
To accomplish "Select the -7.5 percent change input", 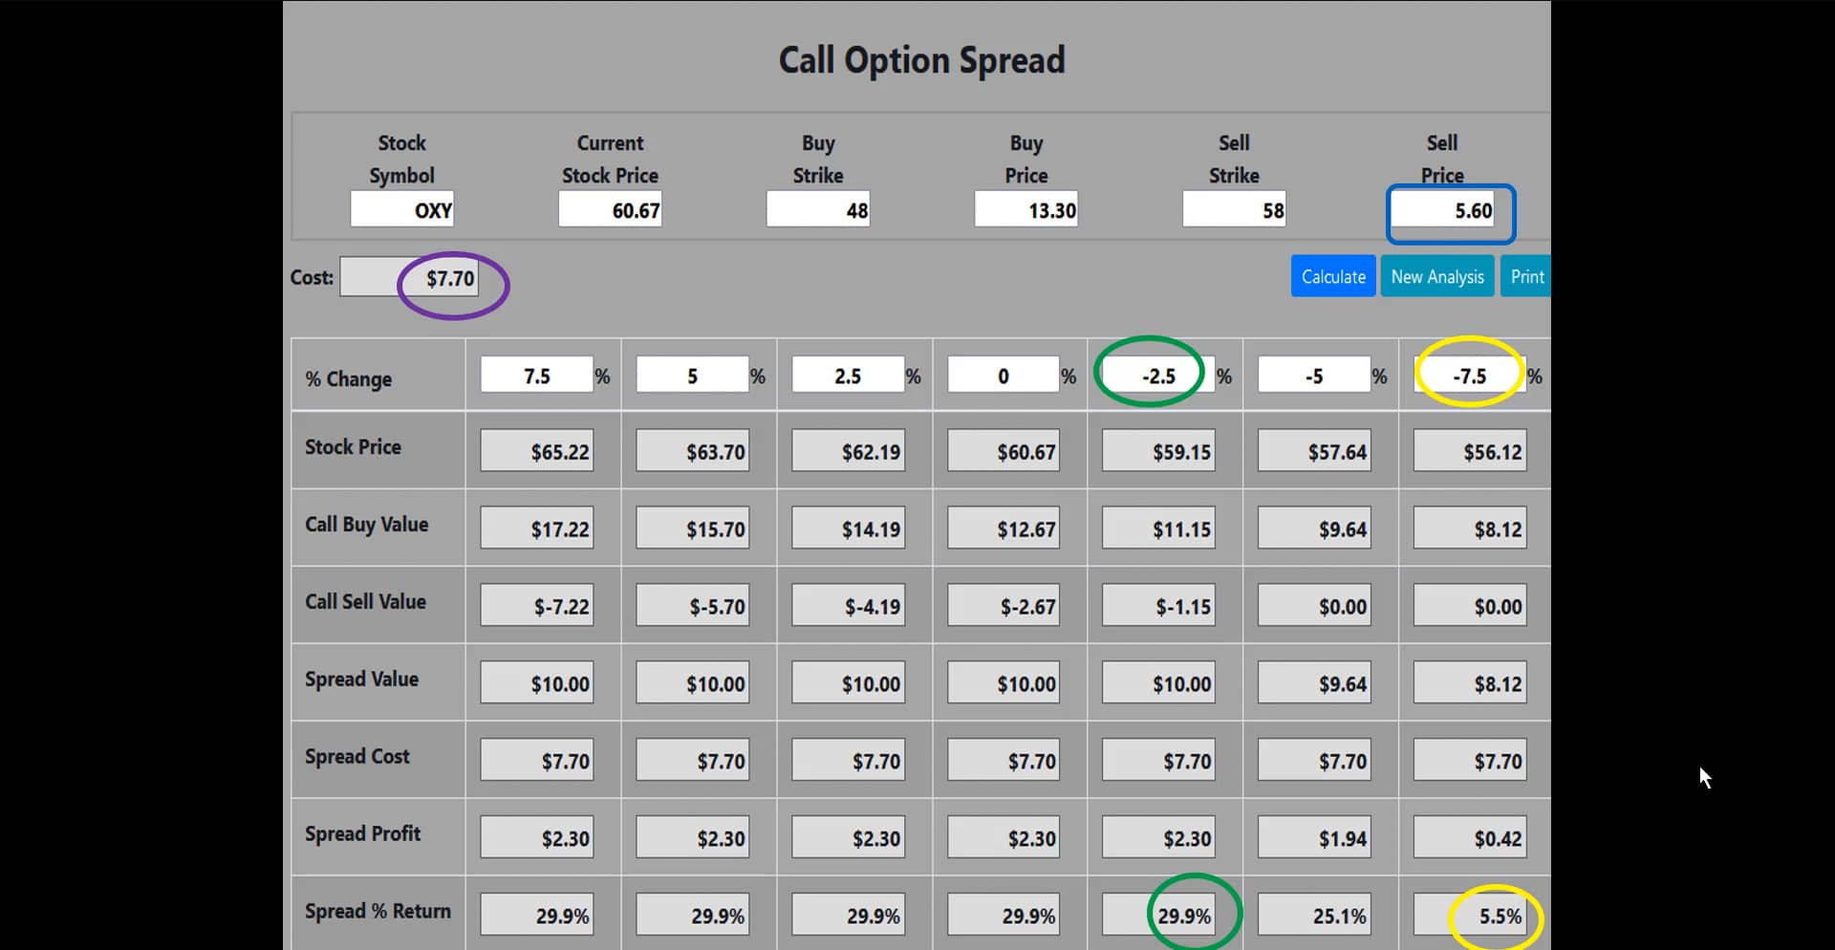I will [x=1469, y=376].
